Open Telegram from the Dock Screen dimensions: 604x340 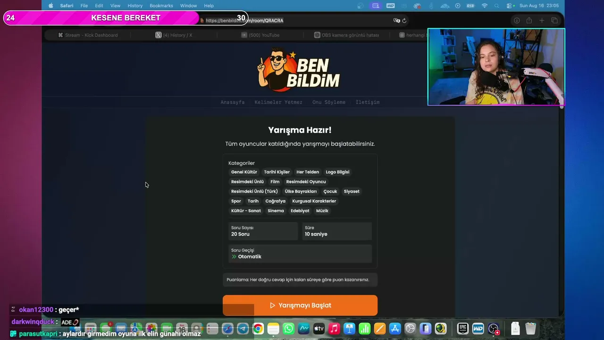243,329
